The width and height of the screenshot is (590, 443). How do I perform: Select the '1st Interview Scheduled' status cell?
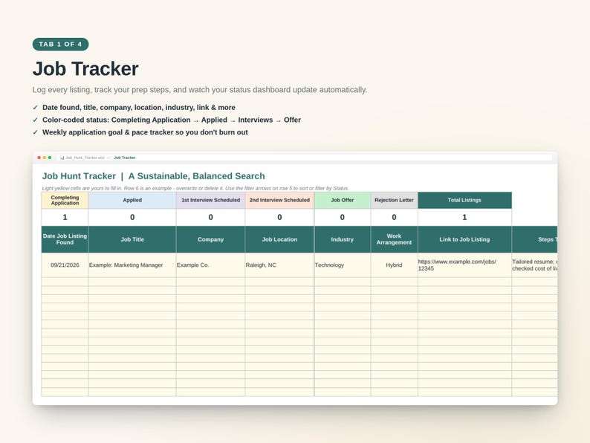(x=211, y=200)
